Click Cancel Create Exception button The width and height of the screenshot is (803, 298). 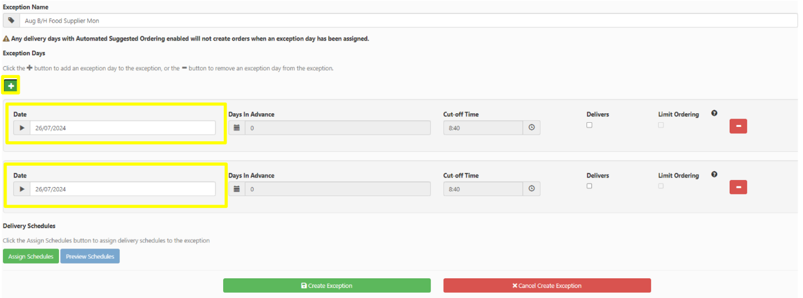coord(546,285)
